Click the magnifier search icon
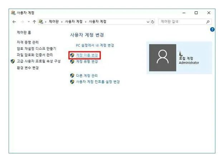This screenshot has width=224, height=162. [208, 22]
